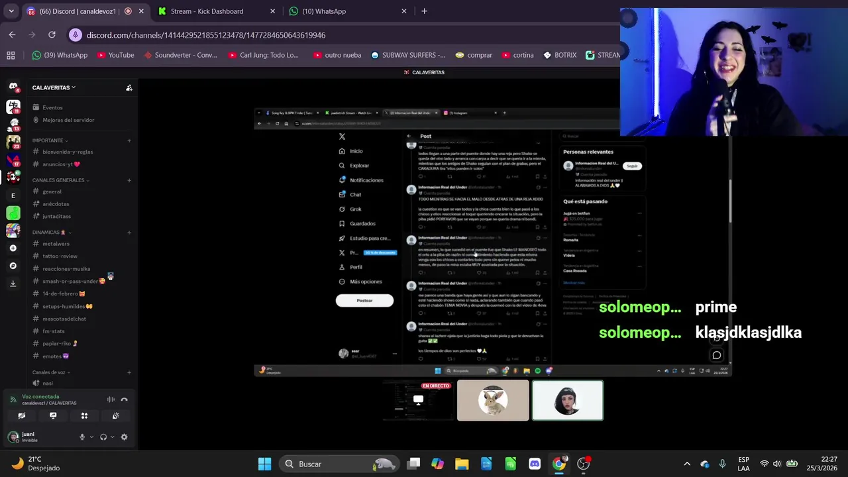Open the anuncios-yt channel

pos(61,164)
